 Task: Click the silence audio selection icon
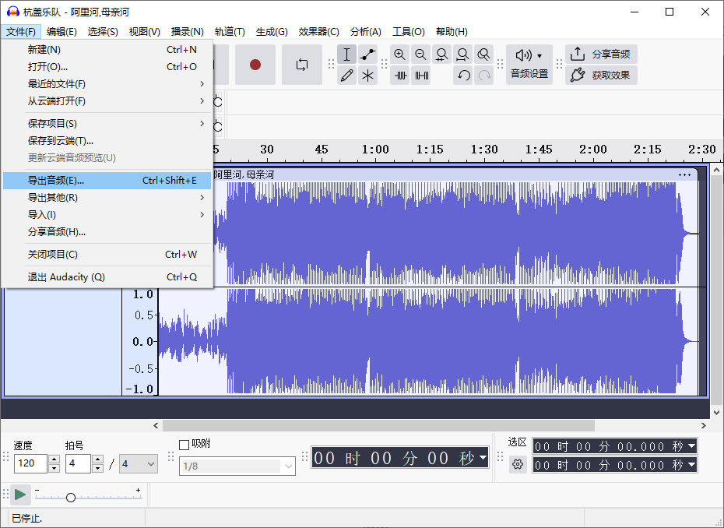[421, 76]
